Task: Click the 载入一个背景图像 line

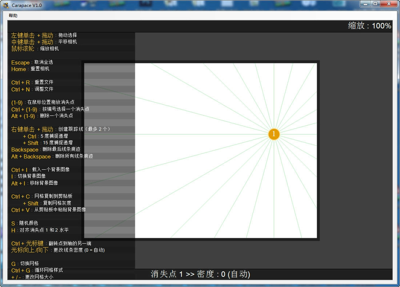Action: (40, 170)
